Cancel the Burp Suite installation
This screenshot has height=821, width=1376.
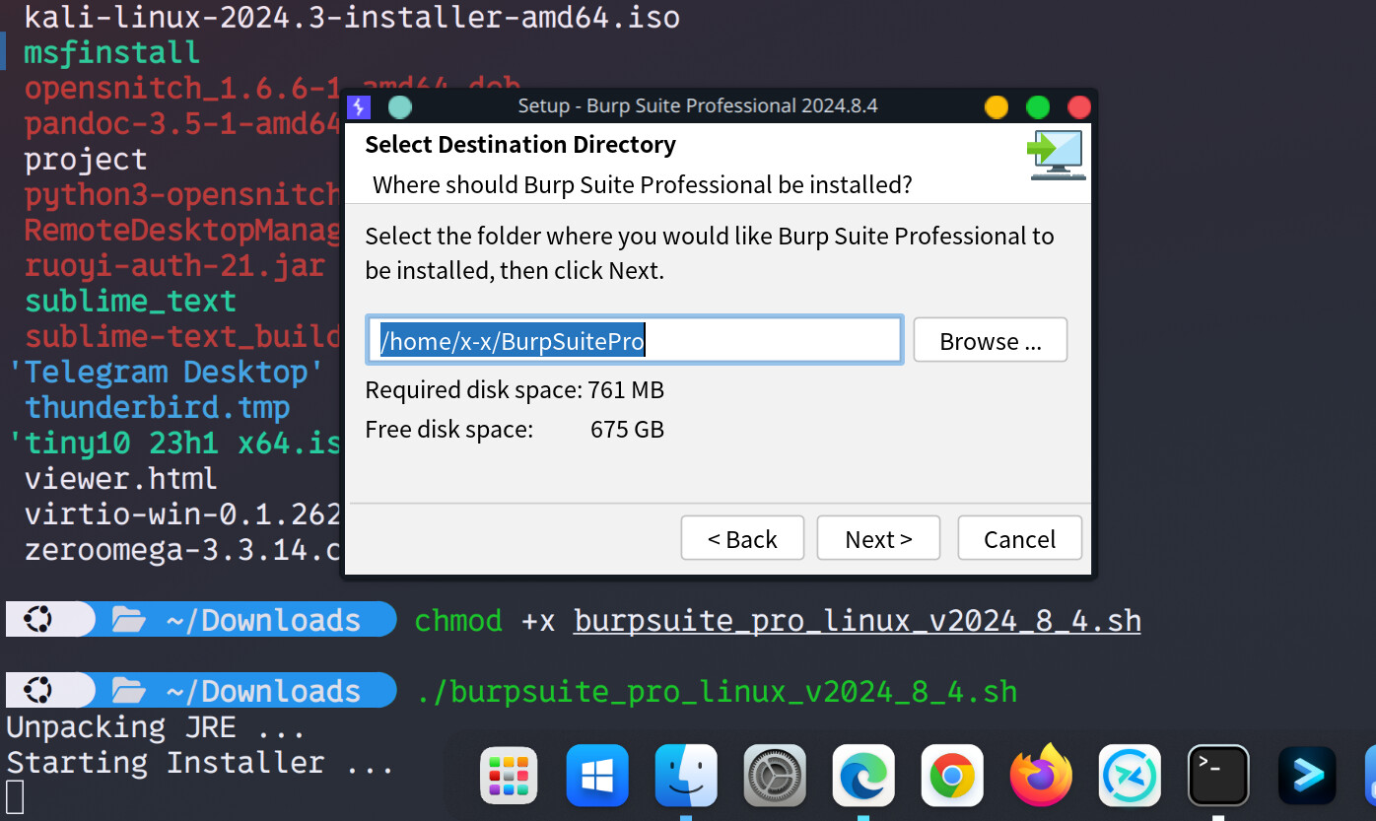[1019, 538]
